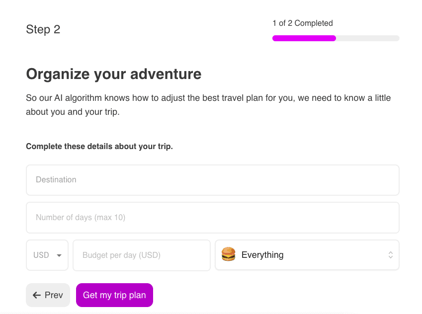Click the Complete these details instruction text
The width and height of the screenshot is (422, 314).
click(99, 146)
